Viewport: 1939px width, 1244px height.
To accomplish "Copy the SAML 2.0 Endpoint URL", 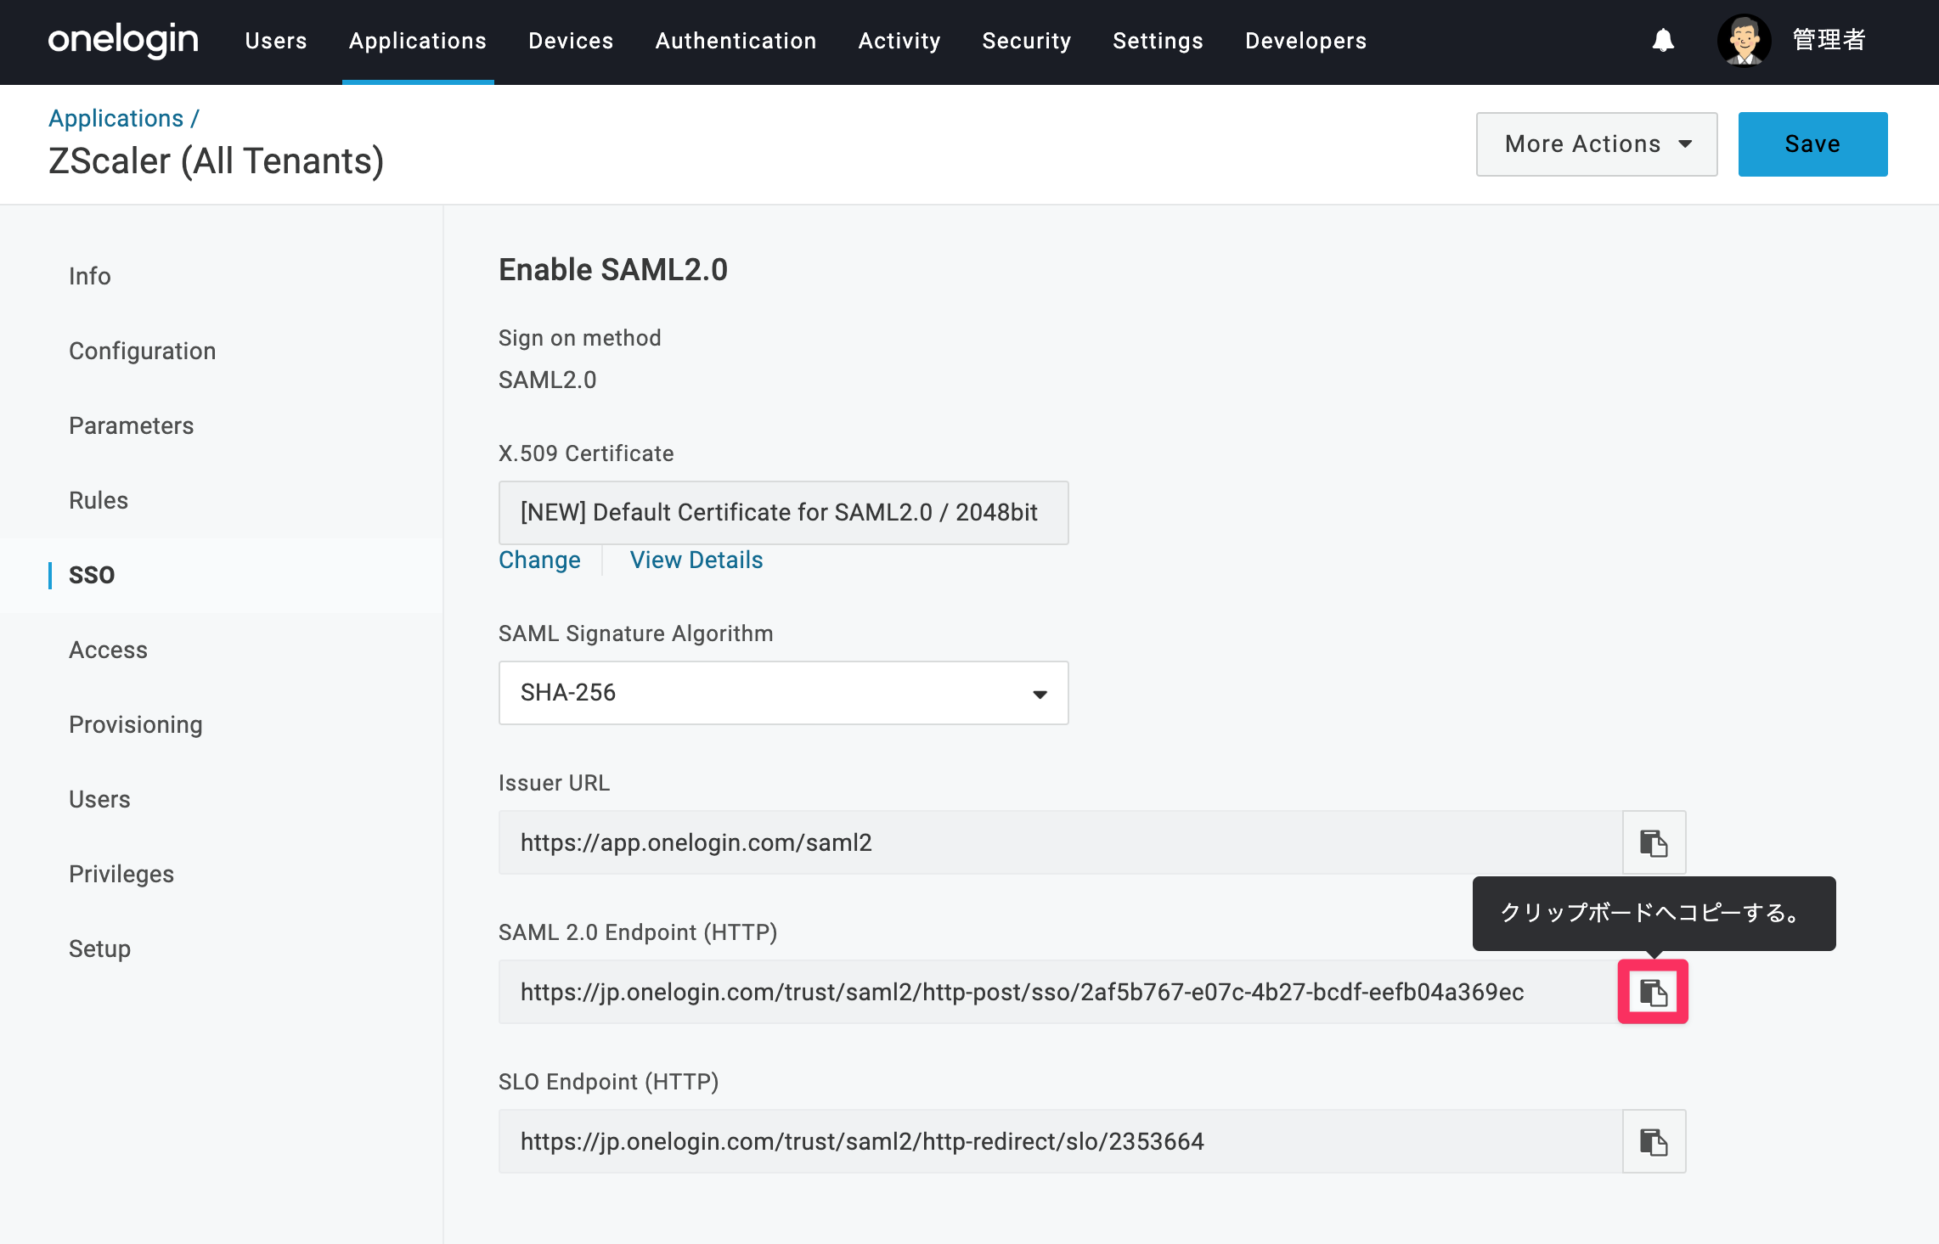I will click(1654, 992).
